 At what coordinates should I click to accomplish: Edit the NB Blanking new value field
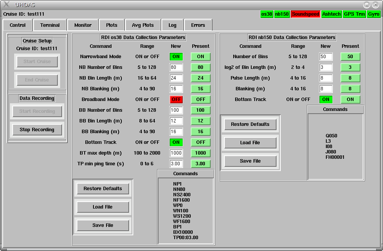[176, 89]
